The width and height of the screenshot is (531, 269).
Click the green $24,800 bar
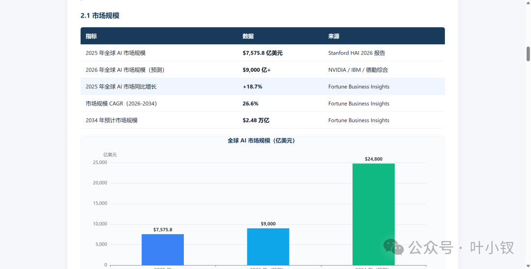tap(374, 214)
